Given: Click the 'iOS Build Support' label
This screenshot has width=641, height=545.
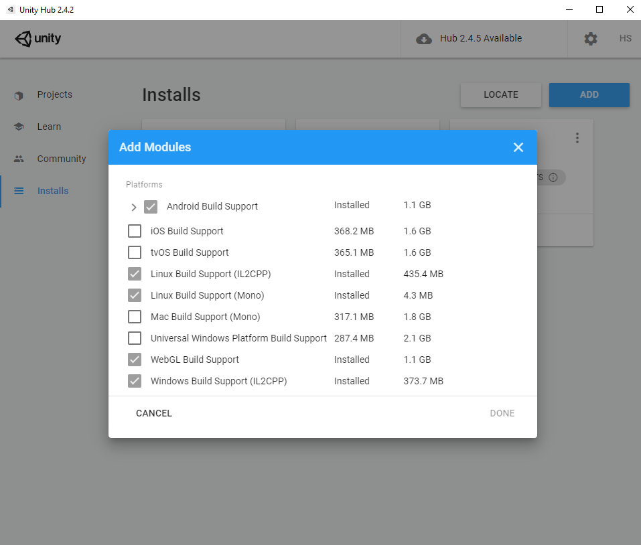Looking at the screenshot, I should (187, 231).
